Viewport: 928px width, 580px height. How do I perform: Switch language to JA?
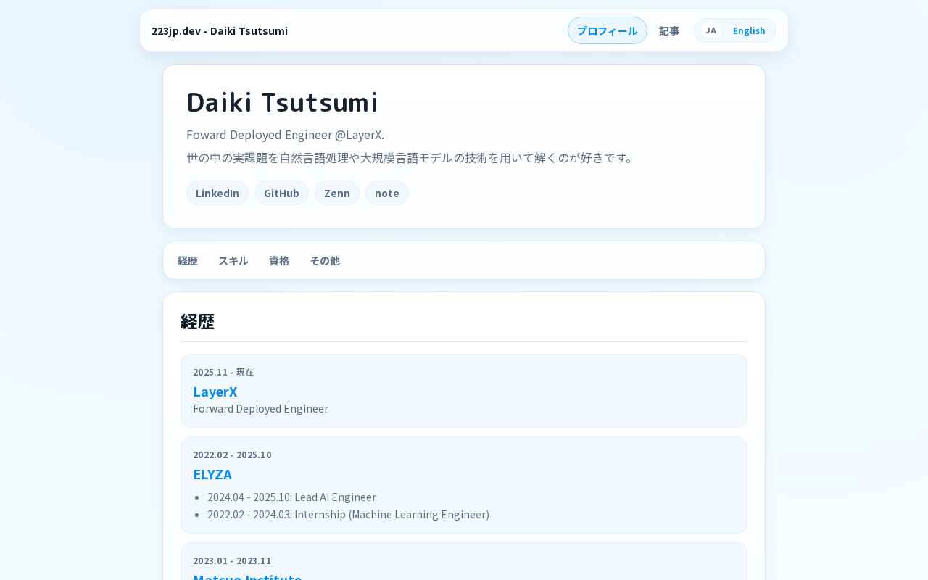(711, 30)
